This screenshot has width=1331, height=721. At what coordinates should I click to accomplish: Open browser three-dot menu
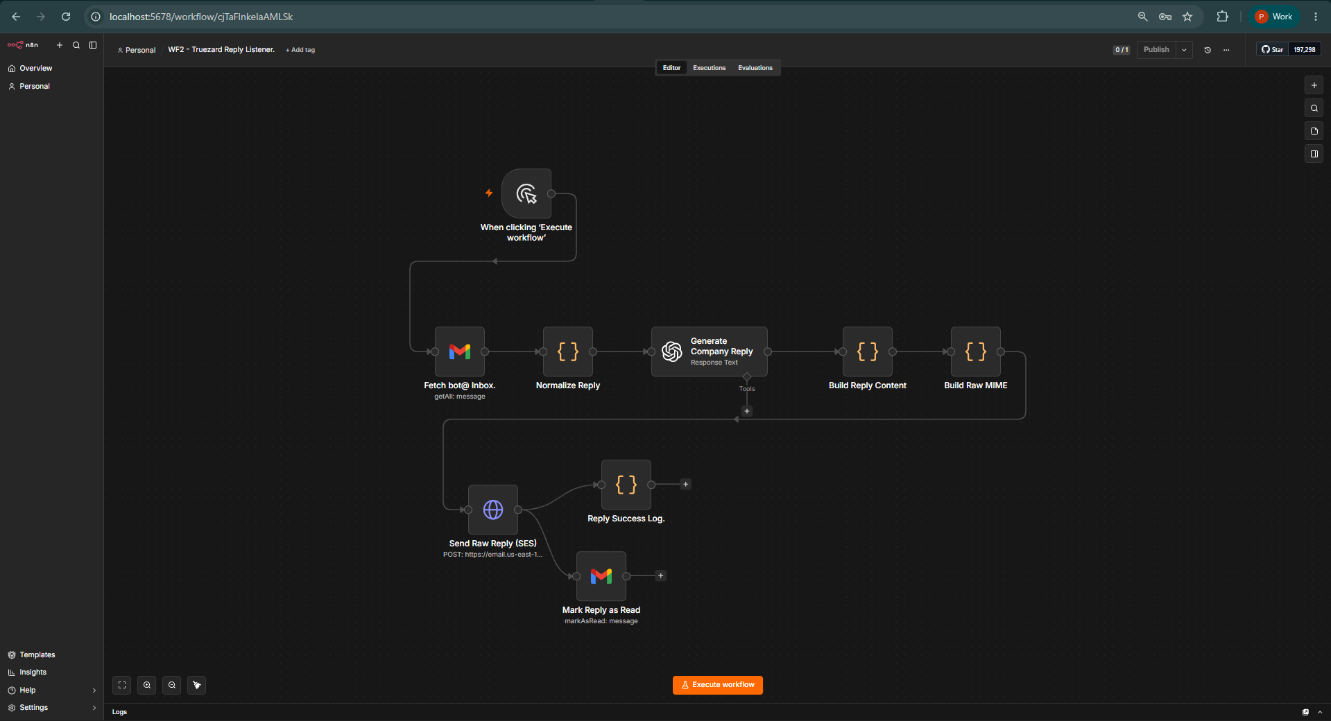pyautogui.click(x=1316, y=17)
